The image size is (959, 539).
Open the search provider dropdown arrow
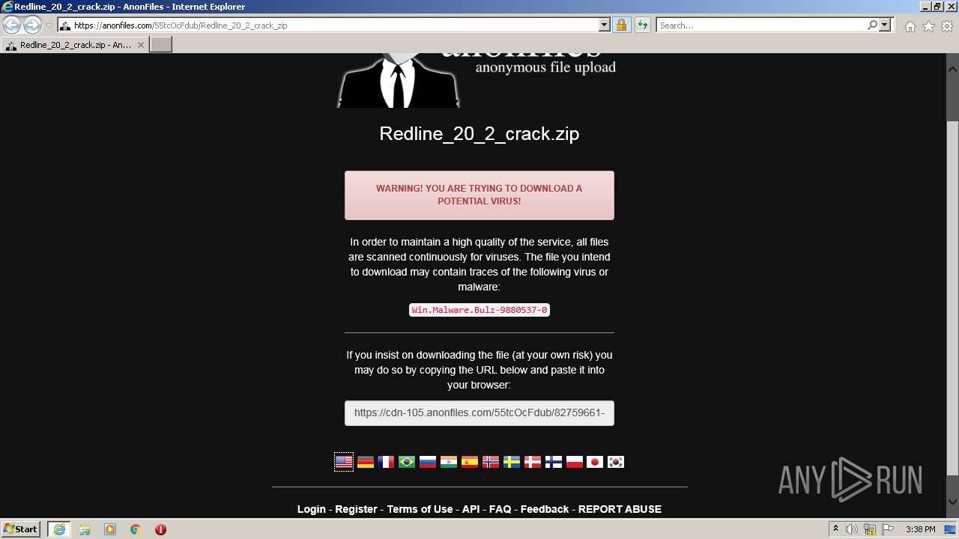[885, 25]
